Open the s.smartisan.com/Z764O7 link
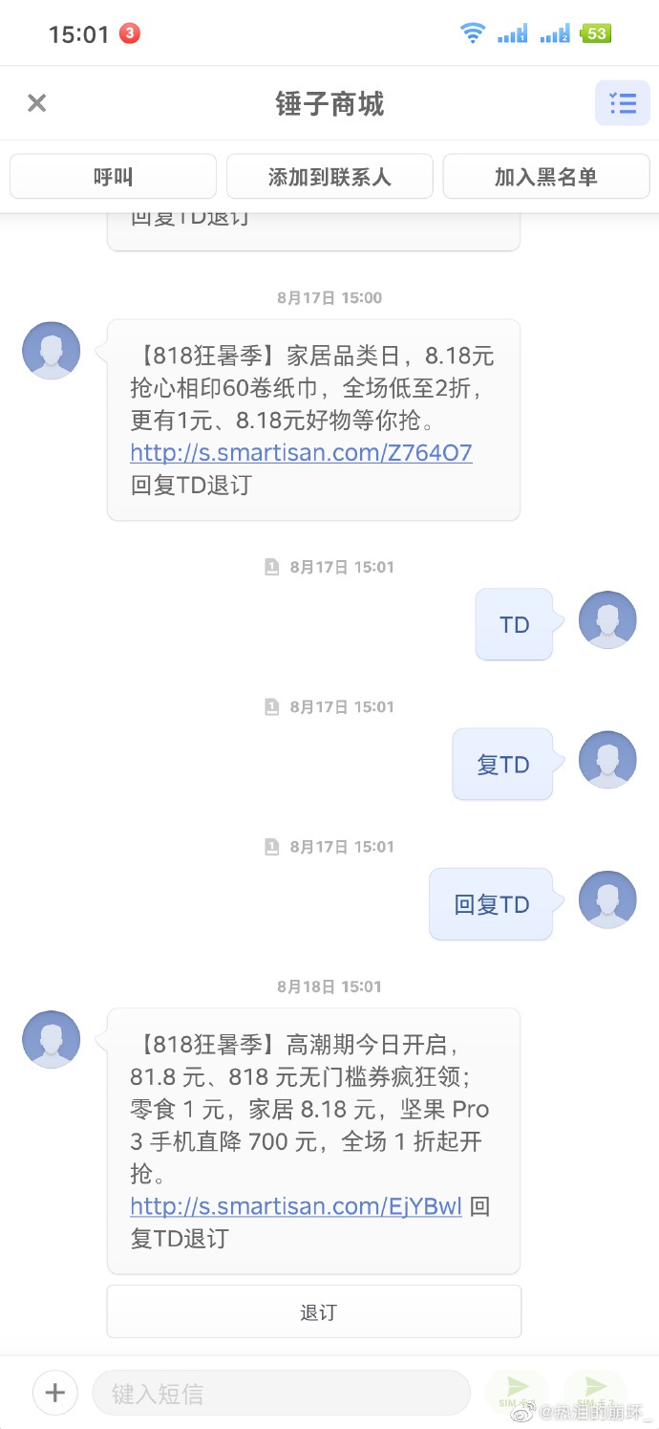 301,452
